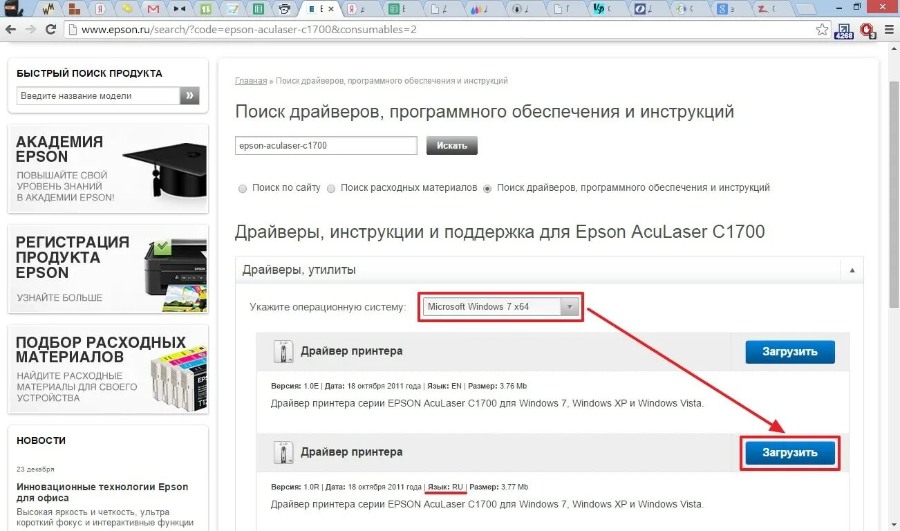The image size is (900, 531).
Task: Open the Главная breadcrumb link
Action: pos(251,81)
